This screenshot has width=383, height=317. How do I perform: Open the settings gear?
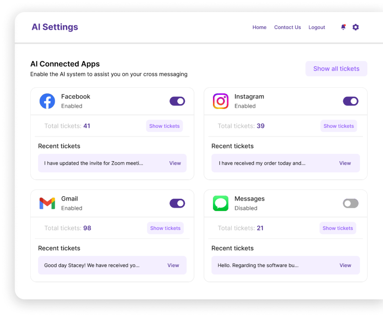pyautogui.click(x=356, y=27)
